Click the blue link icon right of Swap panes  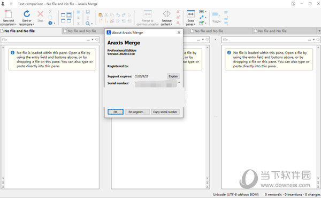tap(202, 18)
